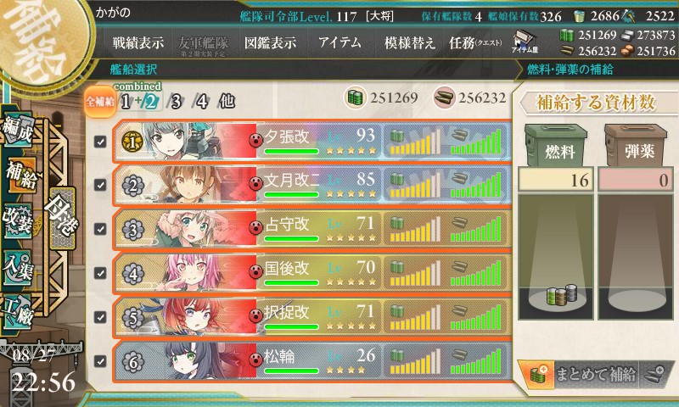The width and height of the screenshot is (679, 407).
Task: Open the 他 other ships tab
Action: coord(227,102)
